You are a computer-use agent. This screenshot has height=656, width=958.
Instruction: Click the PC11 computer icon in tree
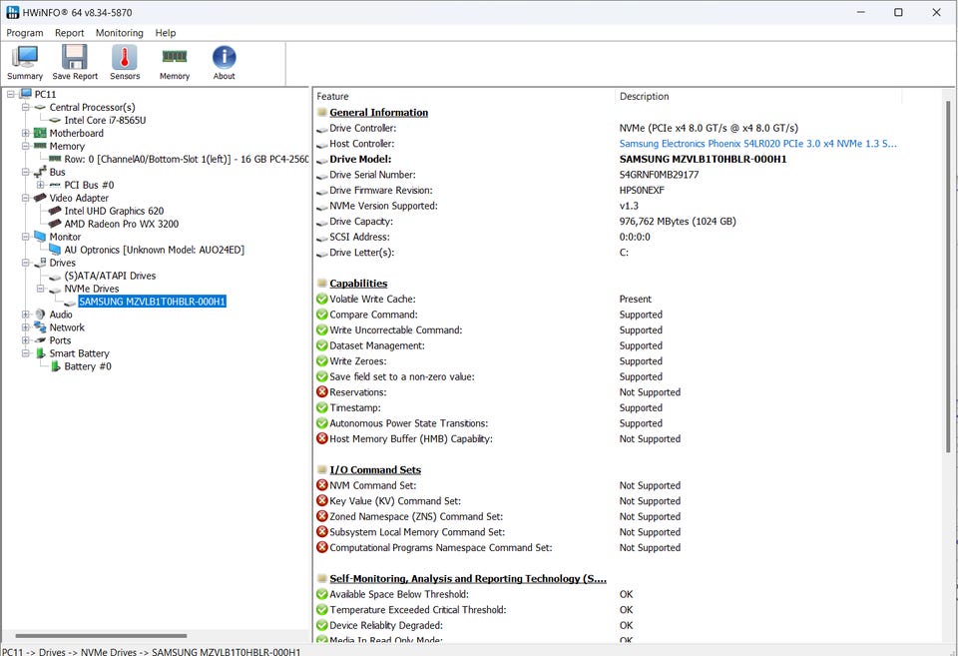[26, 94]
